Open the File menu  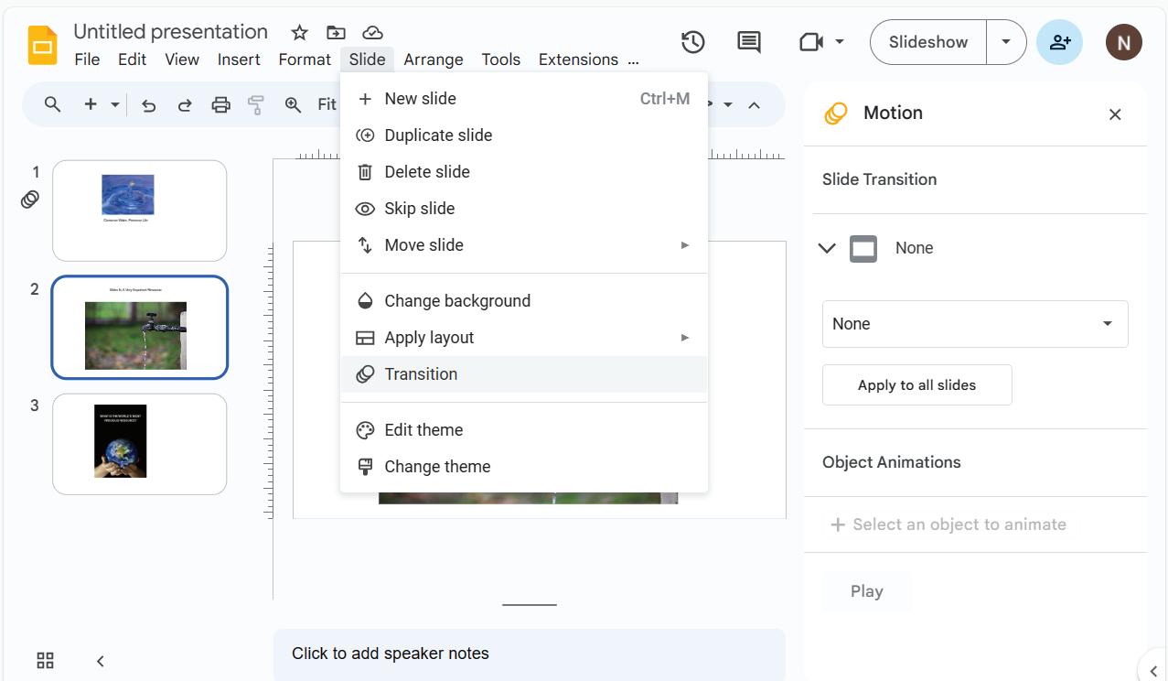(87, 59)
